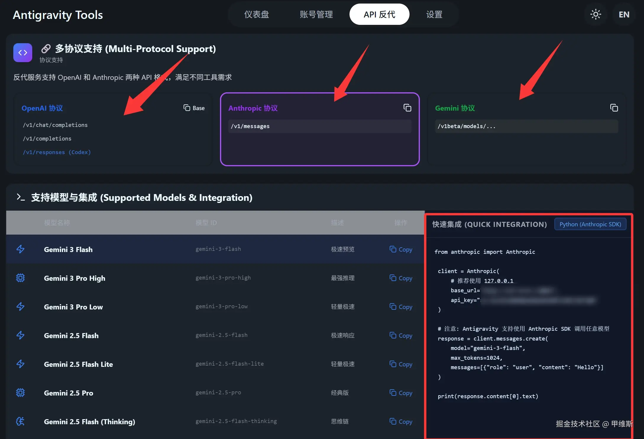Viewport: 644px width, 439px height.
Task: Open the 设置 settings tab
Action: coord(434,14)
